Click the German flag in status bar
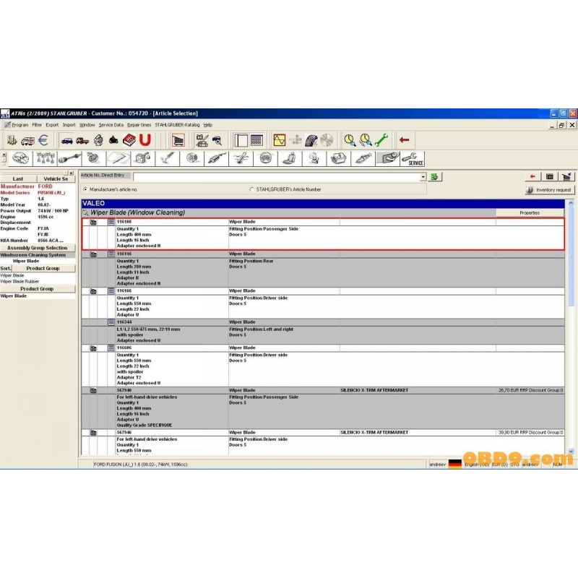578x578 pixels. (455, 465)
